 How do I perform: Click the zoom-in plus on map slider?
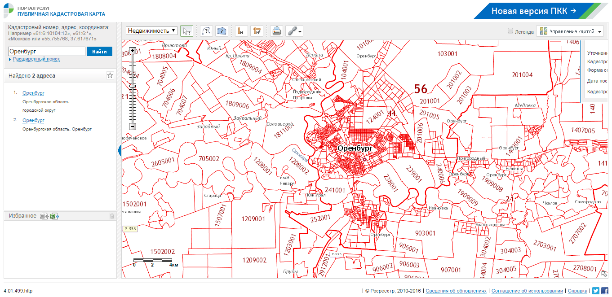tap(133, 50)
